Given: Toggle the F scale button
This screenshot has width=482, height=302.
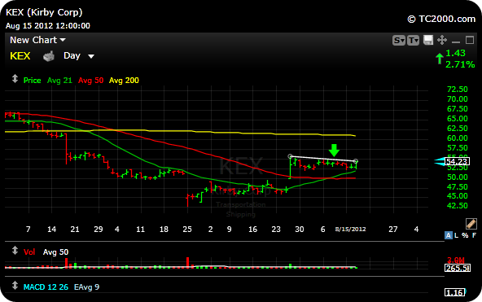Looking at the screenshot, I should click(475, 235).
